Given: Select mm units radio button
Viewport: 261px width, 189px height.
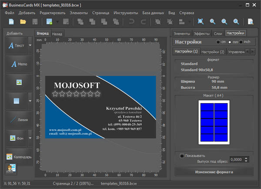Looking at the screenshot, I should 230,42.
